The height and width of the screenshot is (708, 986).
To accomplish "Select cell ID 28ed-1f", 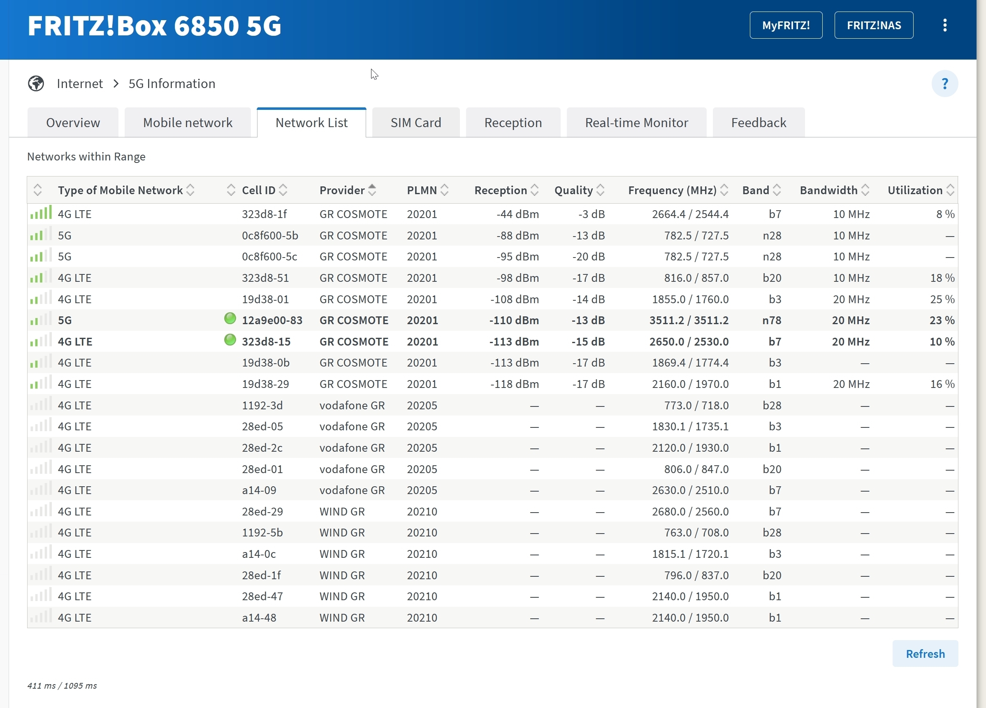I will point(261,576).
